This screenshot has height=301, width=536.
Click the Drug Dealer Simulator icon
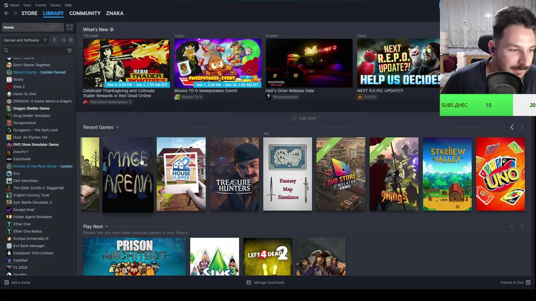(x=9, y=116)
